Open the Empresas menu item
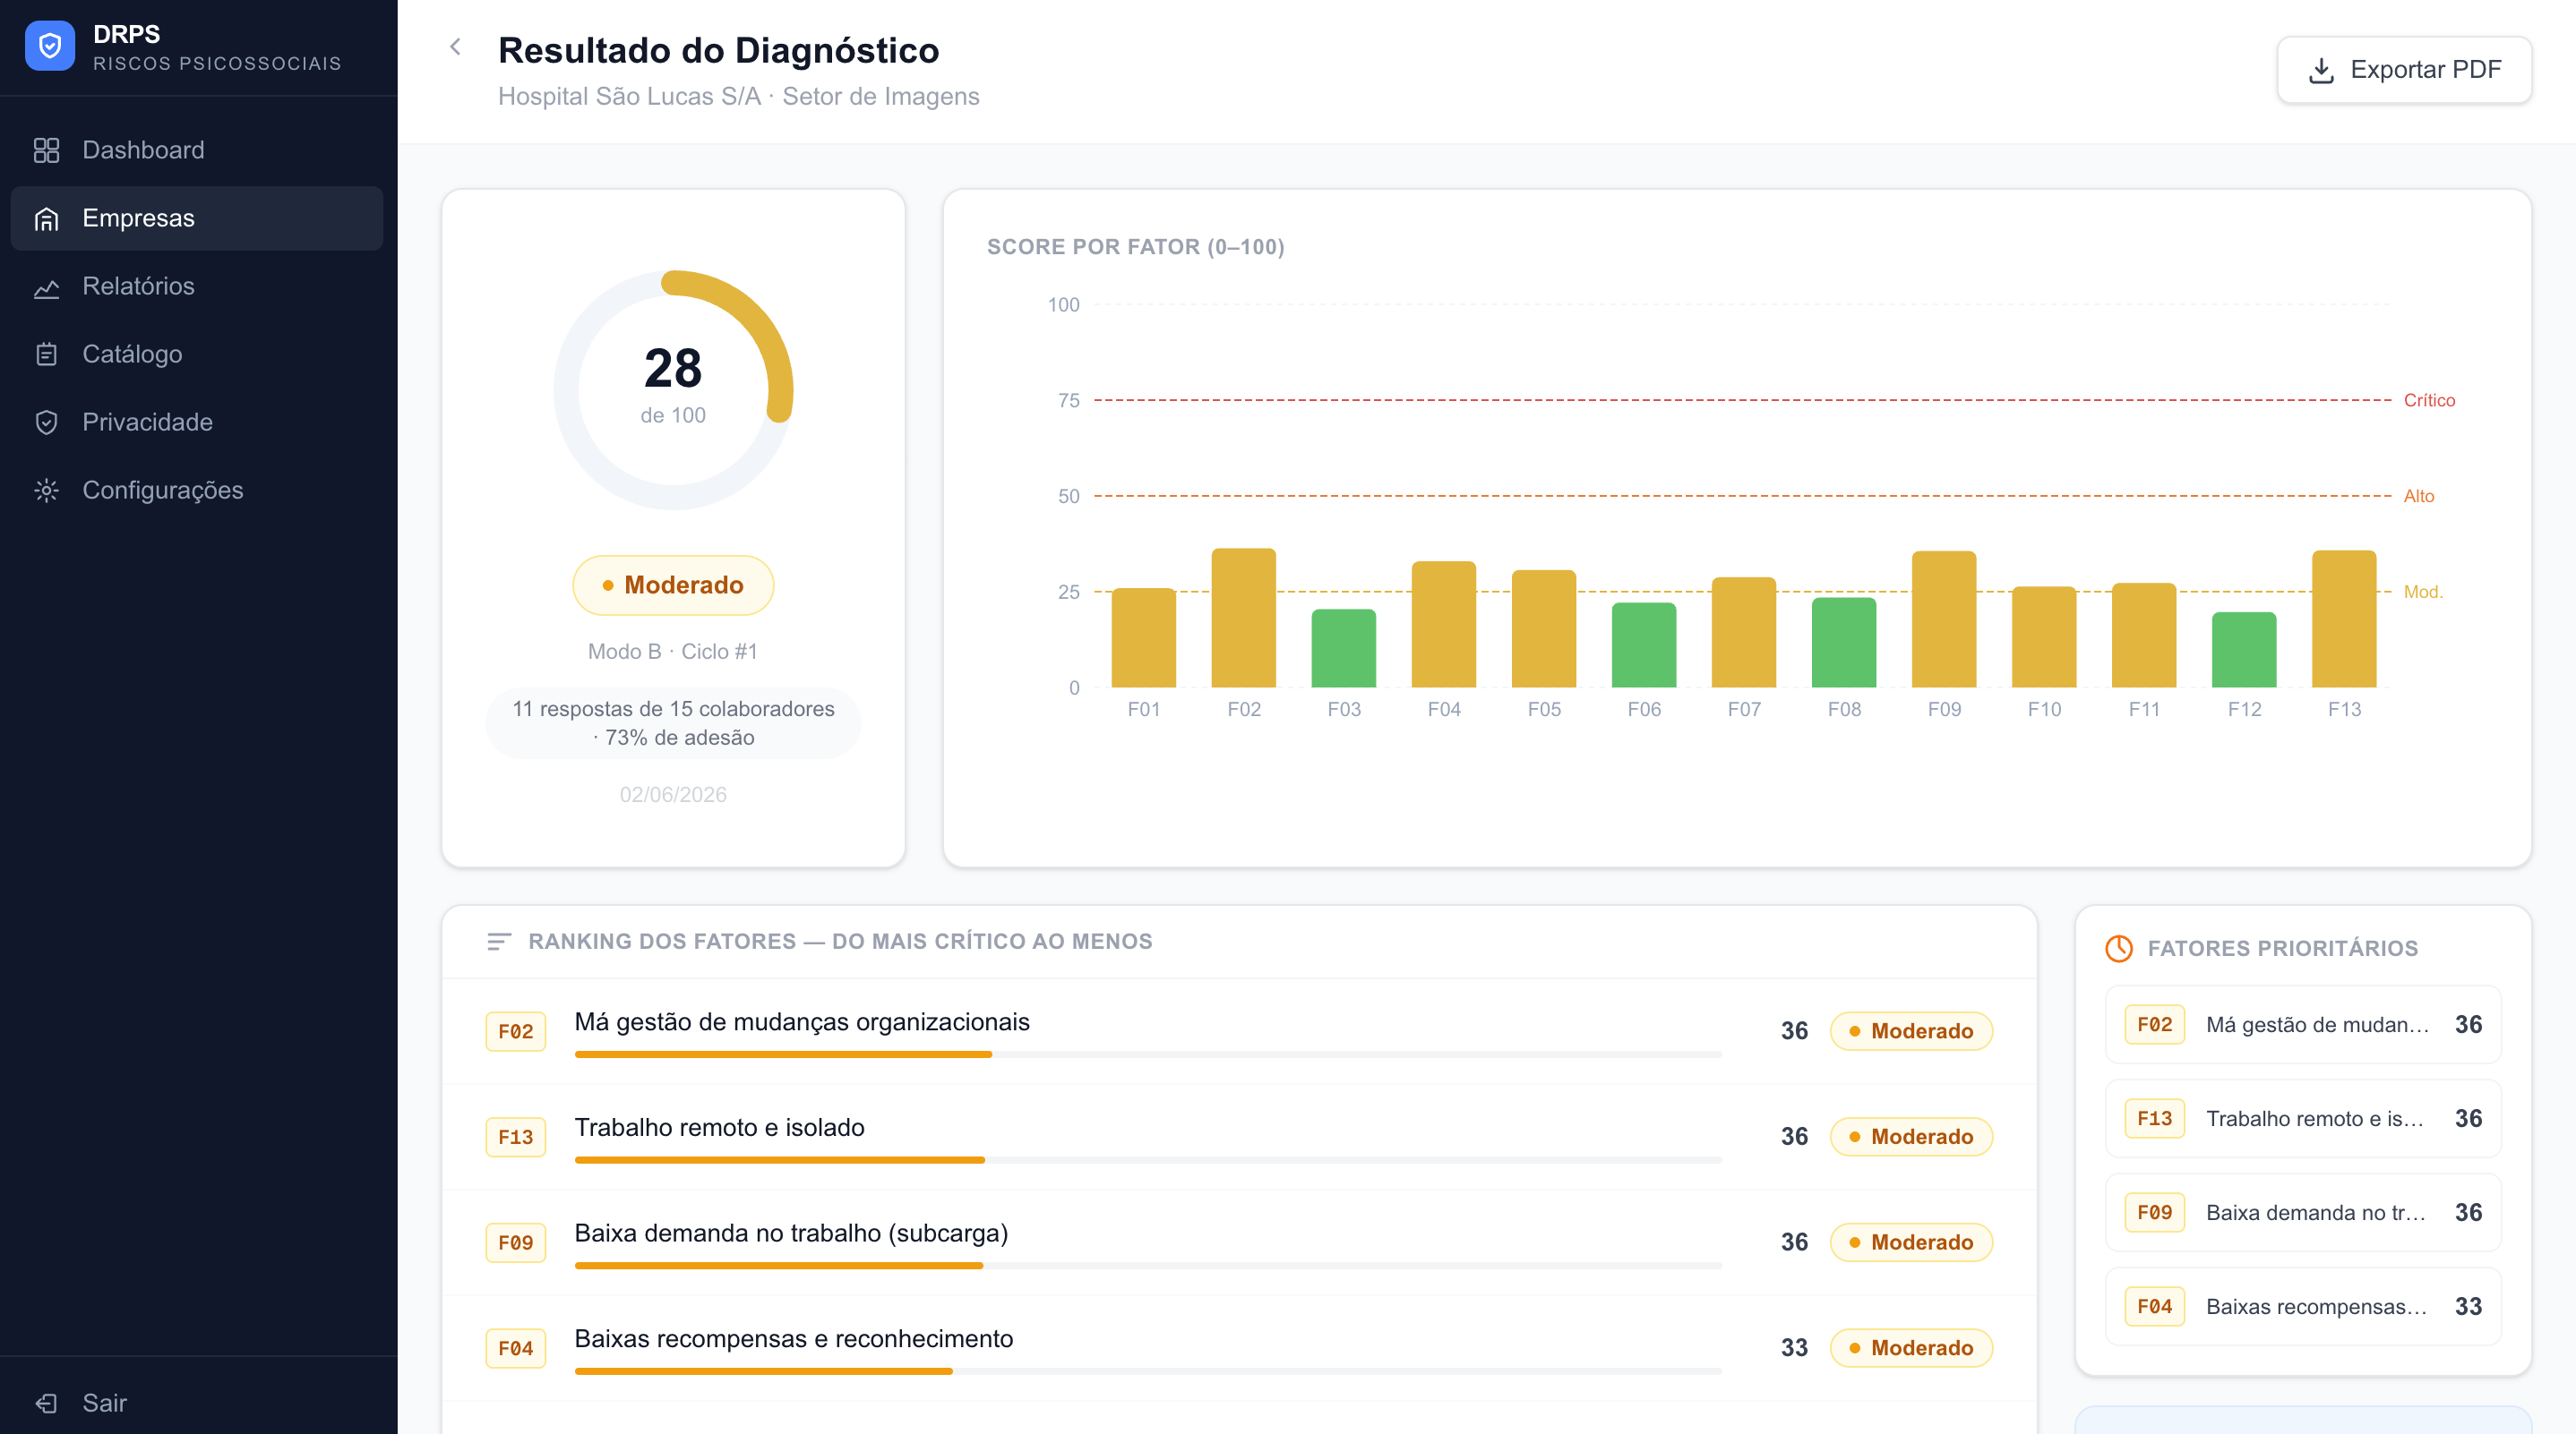The width and height of the screenshot is (2576, 1434). pyautogui.click(x=197, y=218)
